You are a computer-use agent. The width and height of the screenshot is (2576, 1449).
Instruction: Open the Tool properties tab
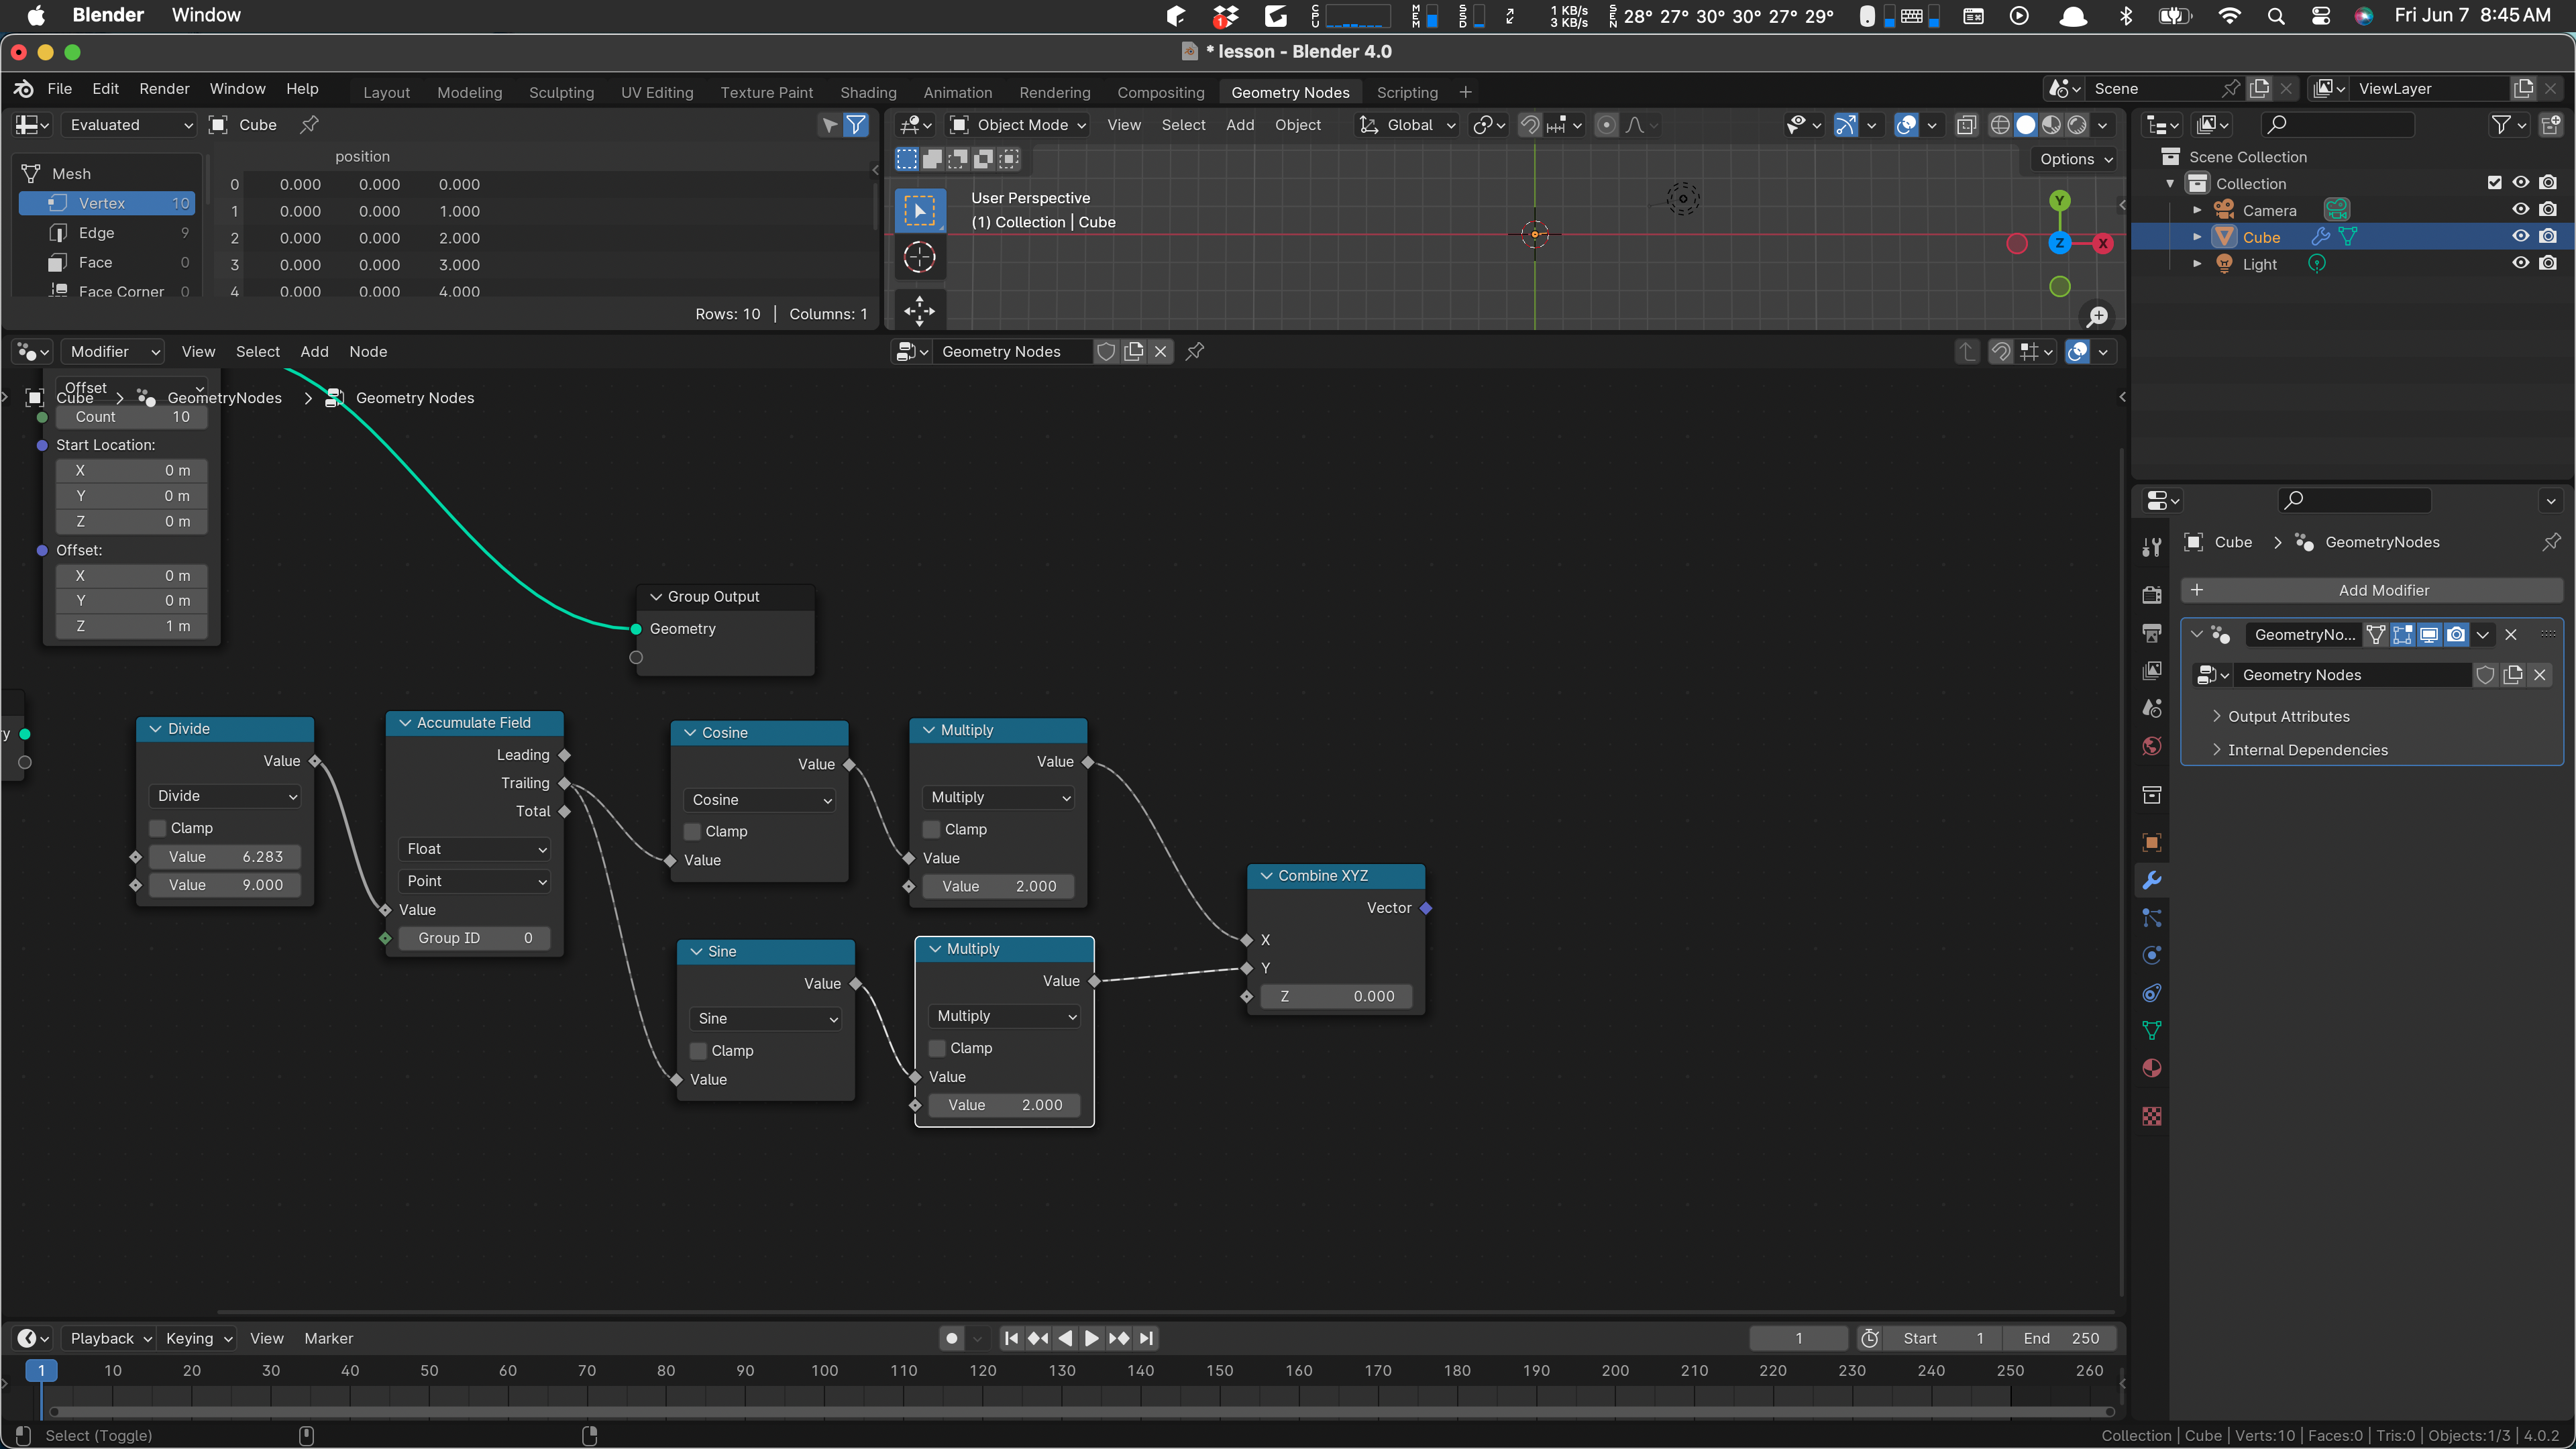(2152, 547)
